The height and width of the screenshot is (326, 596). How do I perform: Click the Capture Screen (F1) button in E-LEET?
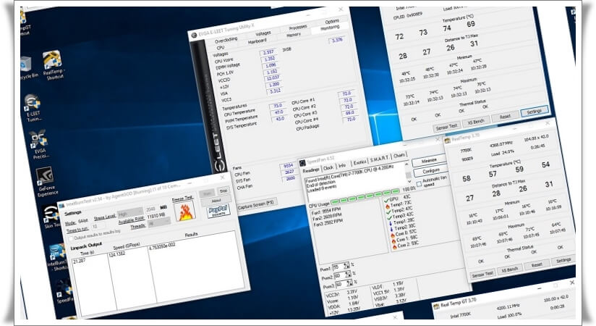[255, 204]
